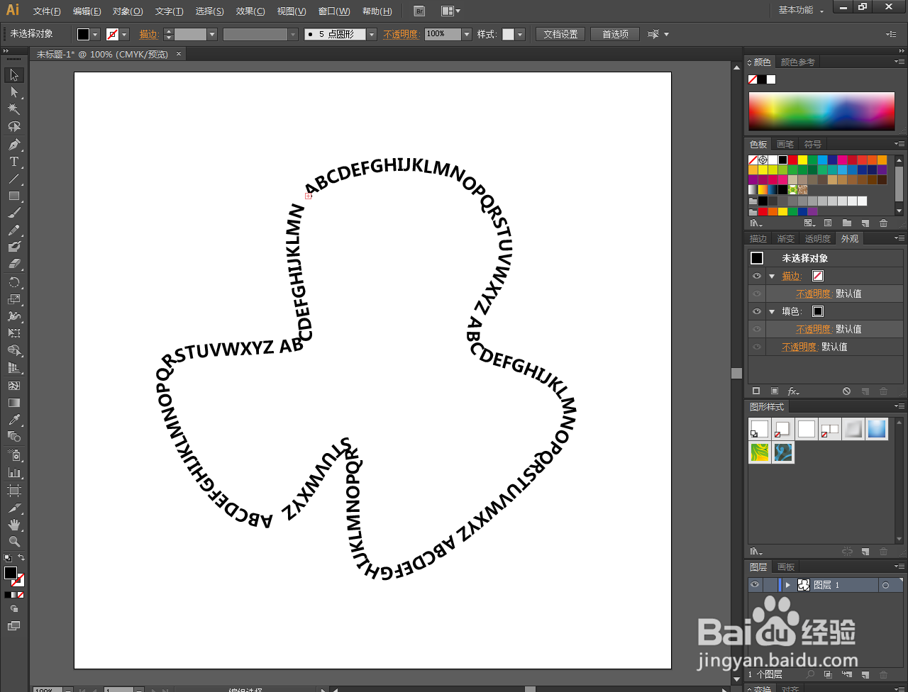This screenshot has width=908, height=692.
Task: Open the 基本功能 workspace switcher
Action: [801, 11]
